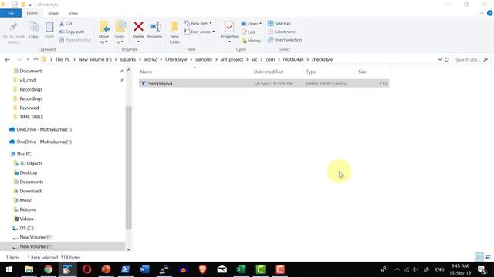Viewport: 494px width, 277px height.
Task: Open the Open dropdown in ribbon
Action: [251, 24]
